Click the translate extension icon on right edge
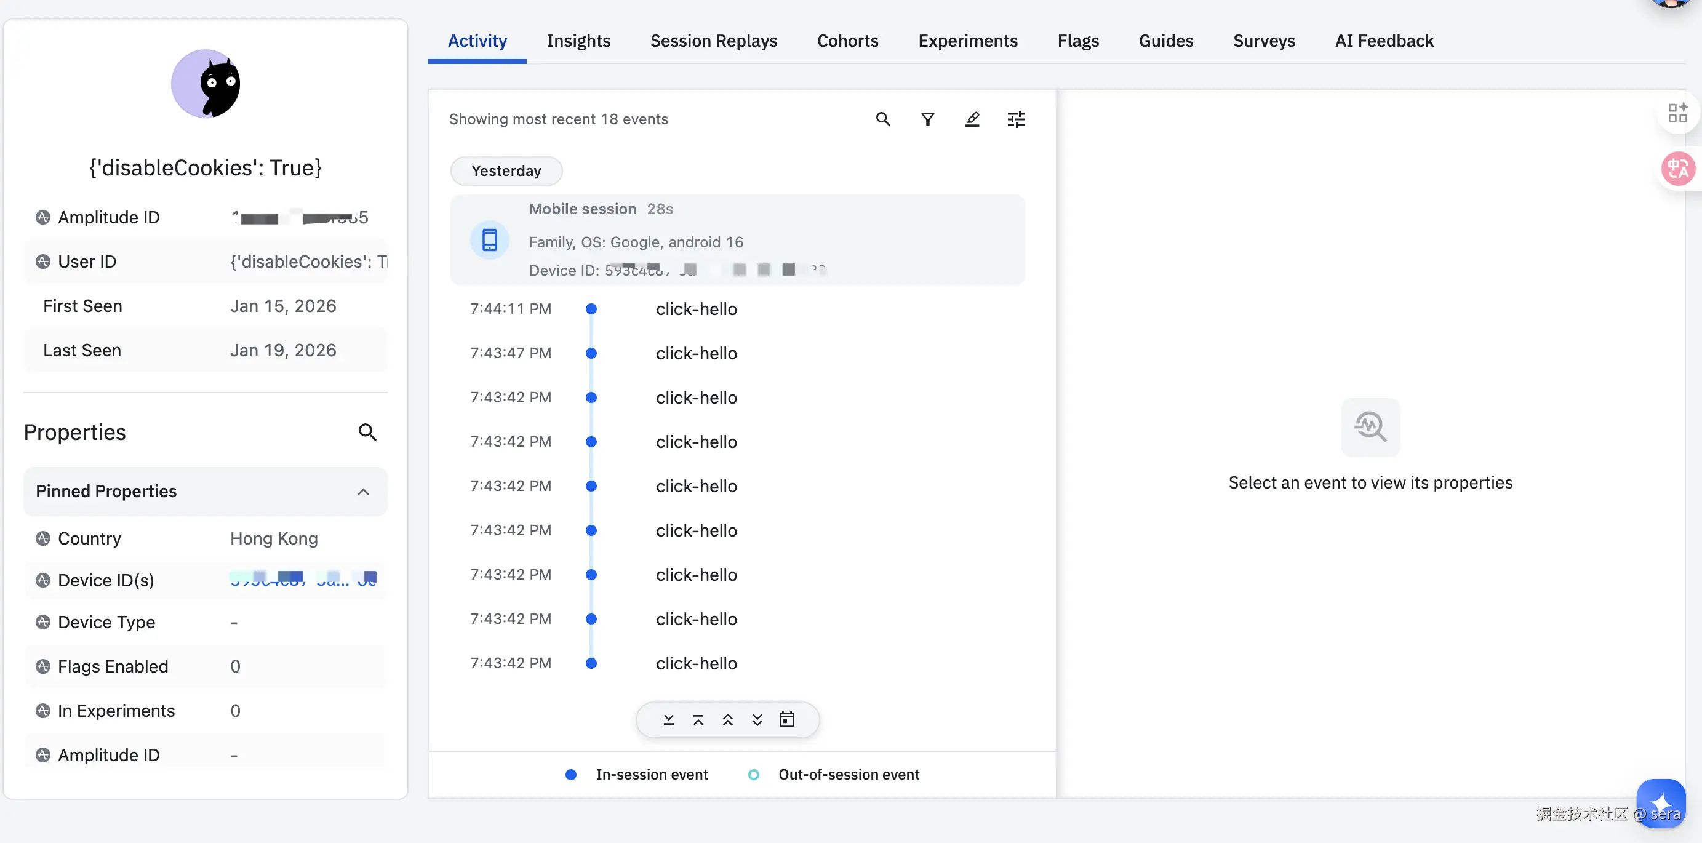The height and width of the screenshot is (843, 1702). (1677, 169)
